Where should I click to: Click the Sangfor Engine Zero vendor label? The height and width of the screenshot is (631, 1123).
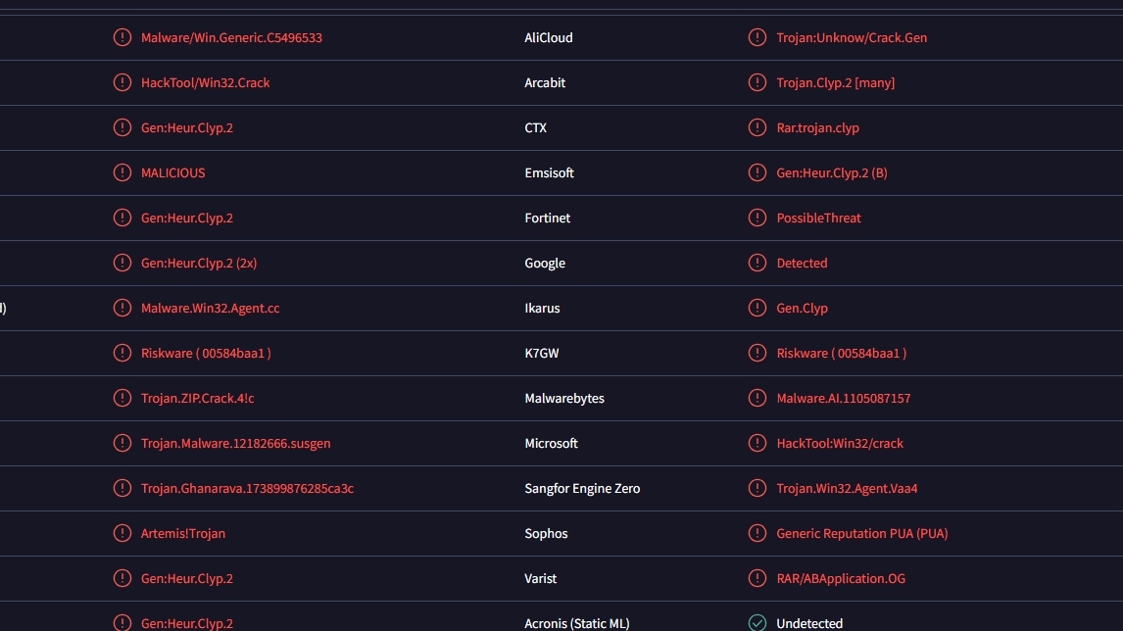pos(582,489)
